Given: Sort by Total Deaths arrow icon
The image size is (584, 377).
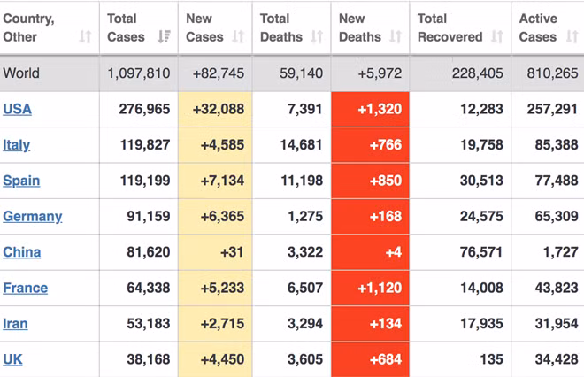Looking at the screenshot, I should coord(317,36).
